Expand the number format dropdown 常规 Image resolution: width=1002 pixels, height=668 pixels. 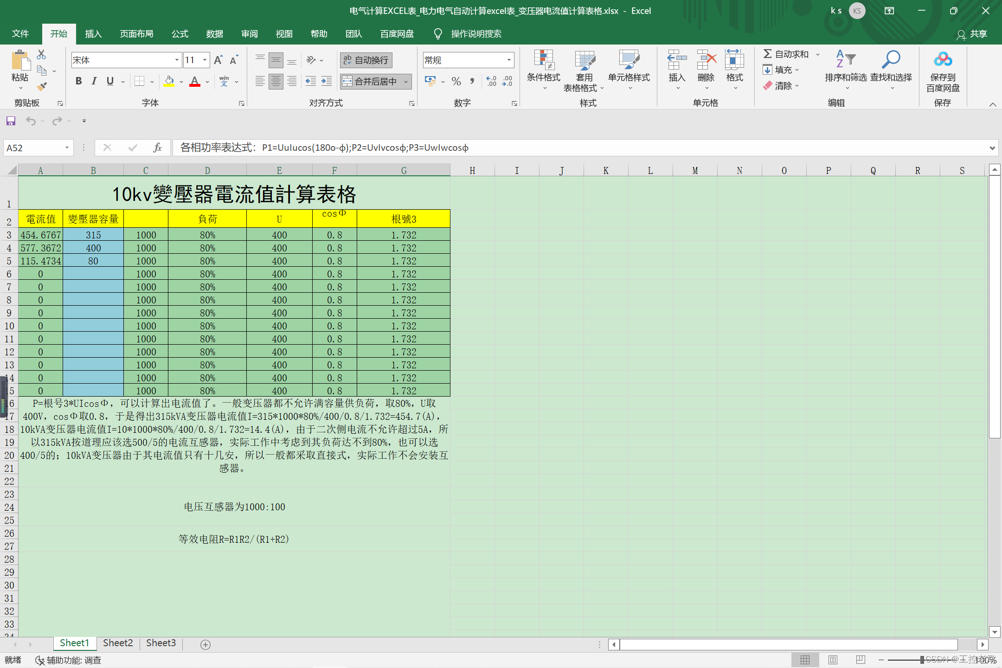click(509, 60)
